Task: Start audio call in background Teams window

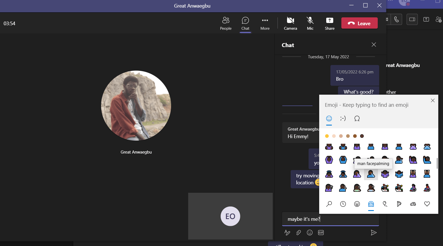Action: tap(396, 19)
